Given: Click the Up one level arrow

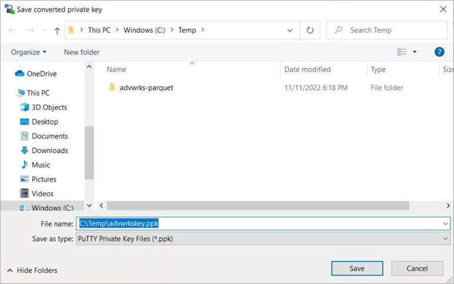Looking at the screenshot, I should 57,31.
